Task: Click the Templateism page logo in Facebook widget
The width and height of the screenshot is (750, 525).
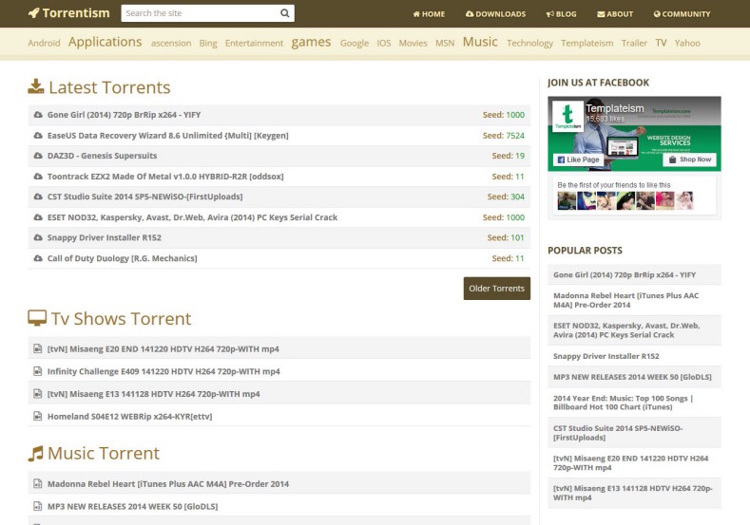Action: (567, 116)
